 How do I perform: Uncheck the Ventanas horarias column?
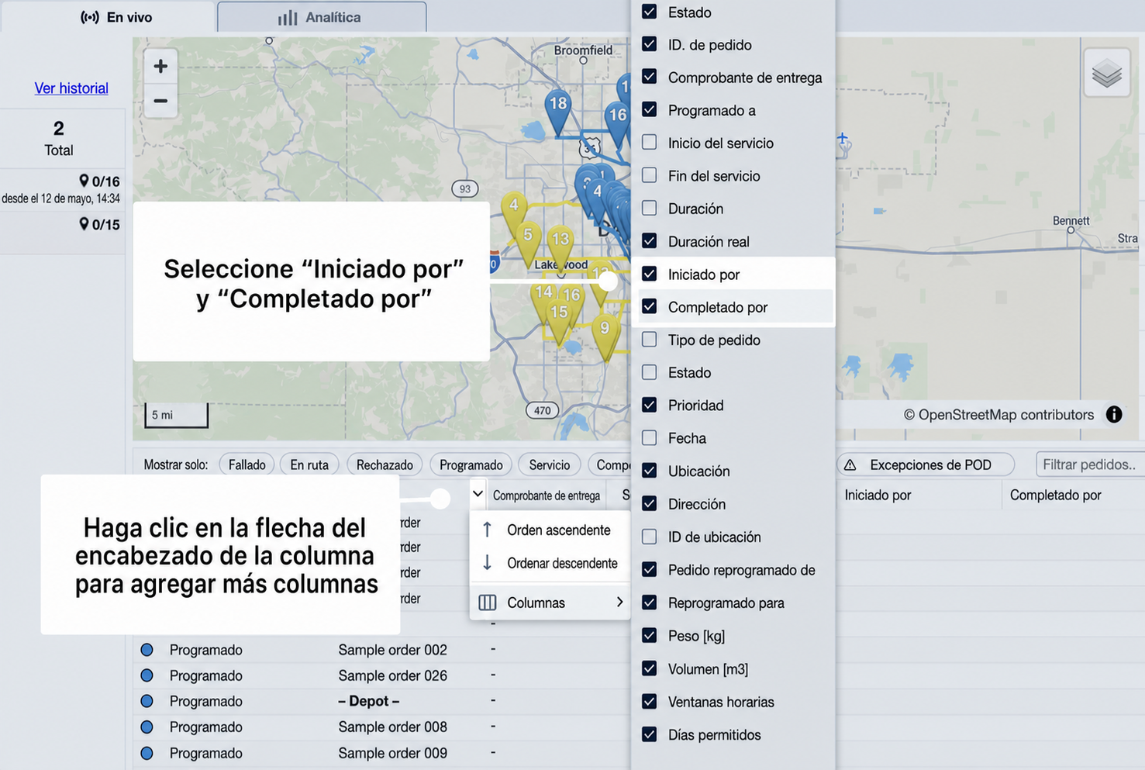(650, 701)
